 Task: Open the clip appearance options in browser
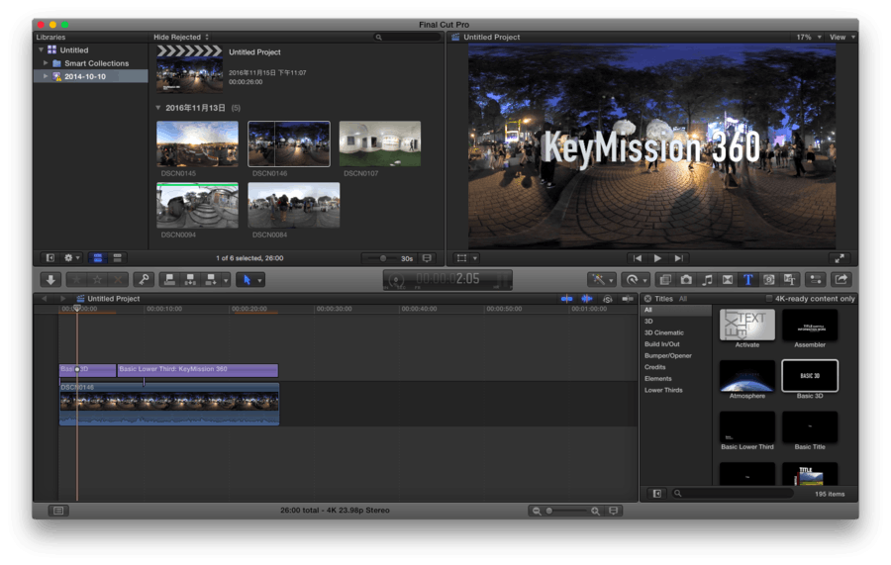pos(427,258)
